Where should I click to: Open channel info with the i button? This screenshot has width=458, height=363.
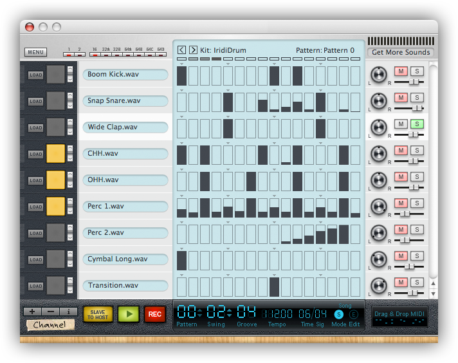(69, 312)
